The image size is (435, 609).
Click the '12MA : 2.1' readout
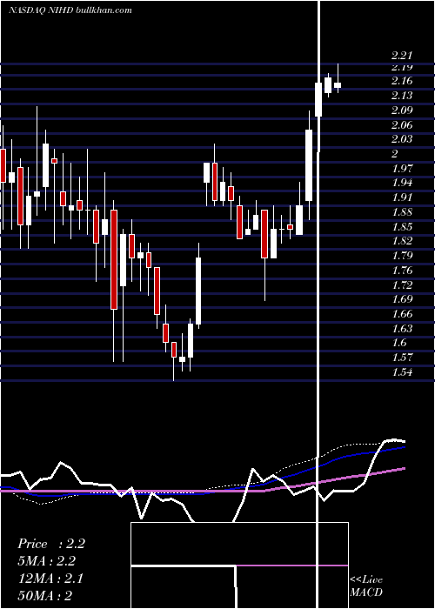[50, 579]
